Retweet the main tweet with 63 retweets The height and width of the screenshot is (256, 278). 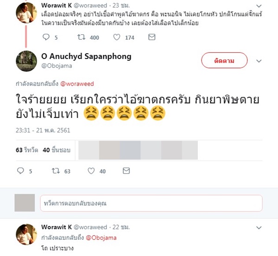pyautogui.click(x=57, y=171)
